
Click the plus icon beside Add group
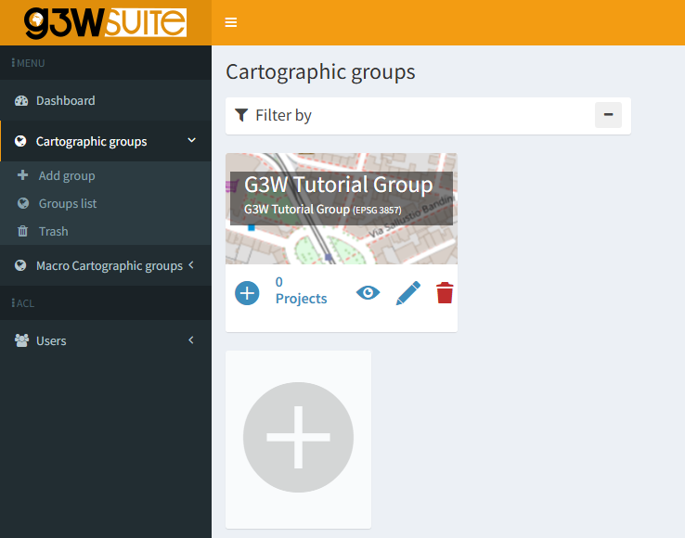(x=22, y=175)
